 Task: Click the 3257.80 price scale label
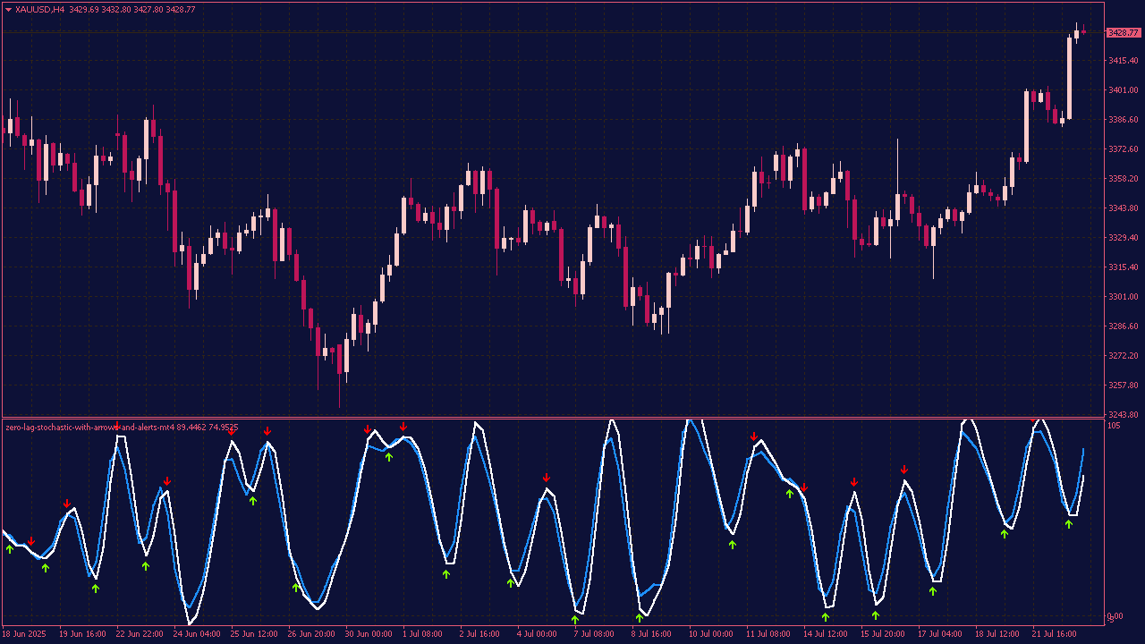point(1123,386)
